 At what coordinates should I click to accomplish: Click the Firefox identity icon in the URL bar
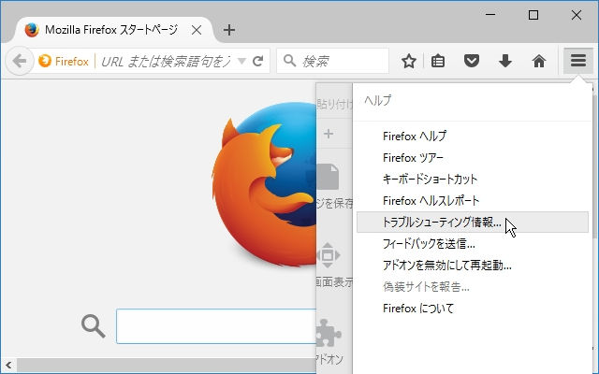click(x=45, y=61)
